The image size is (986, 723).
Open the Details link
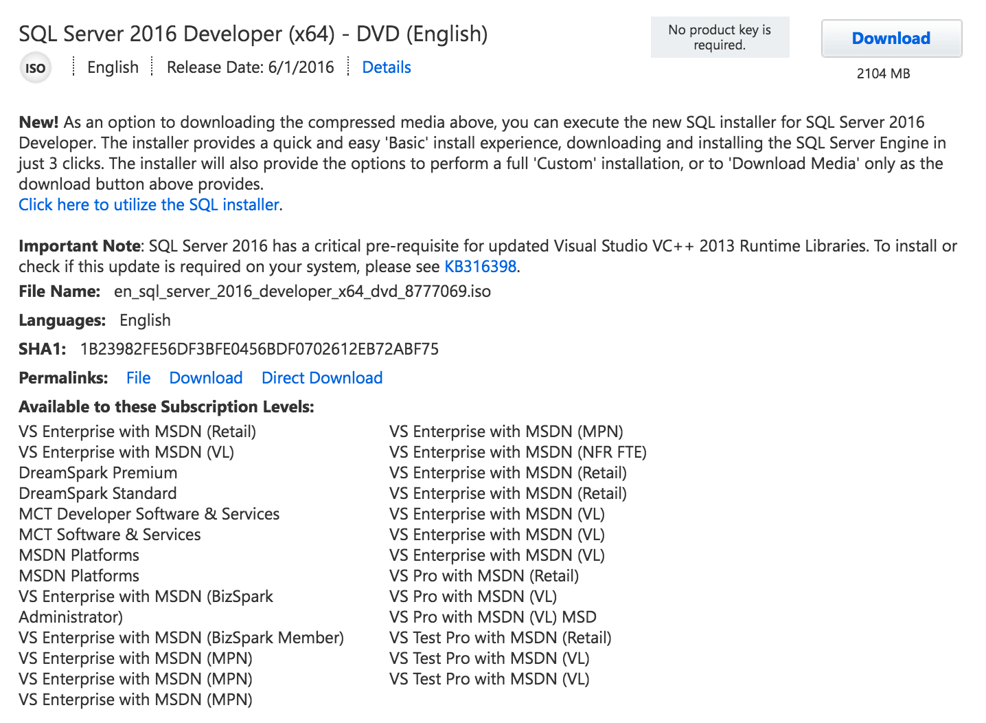pos(387,67)
